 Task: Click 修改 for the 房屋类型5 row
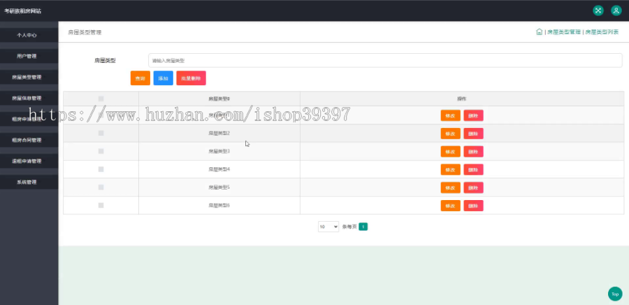click(451, 187)
